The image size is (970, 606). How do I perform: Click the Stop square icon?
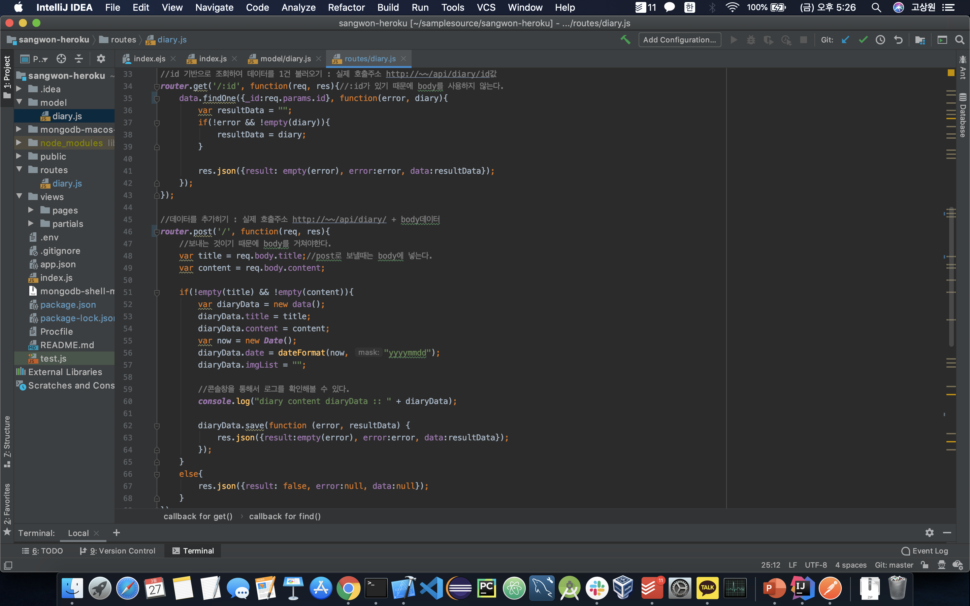click(804, 40)
